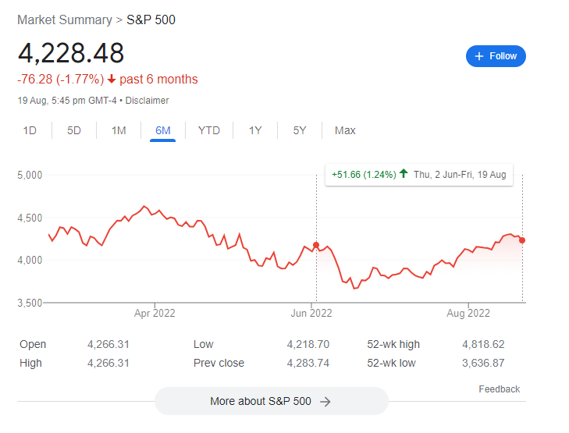Click the chart peak near Apr 2022

144,206
